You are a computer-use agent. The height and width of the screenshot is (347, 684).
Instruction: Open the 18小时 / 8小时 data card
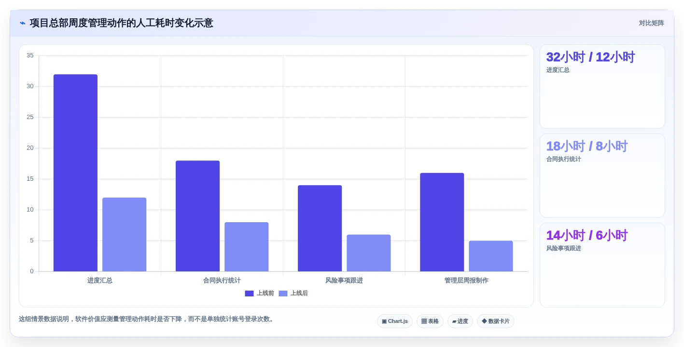click(602, 176)
